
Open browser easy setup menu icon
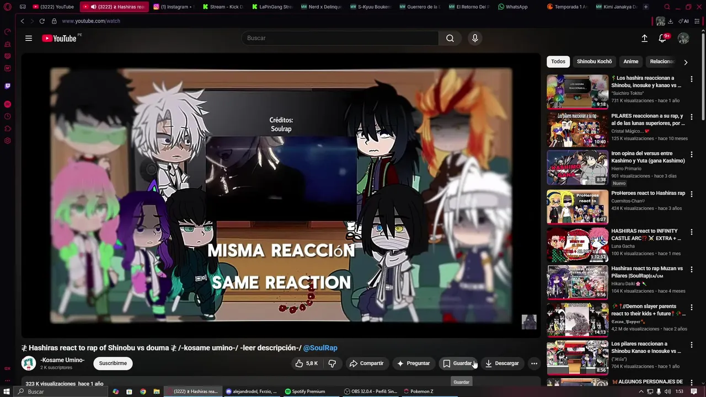[698, 21]
